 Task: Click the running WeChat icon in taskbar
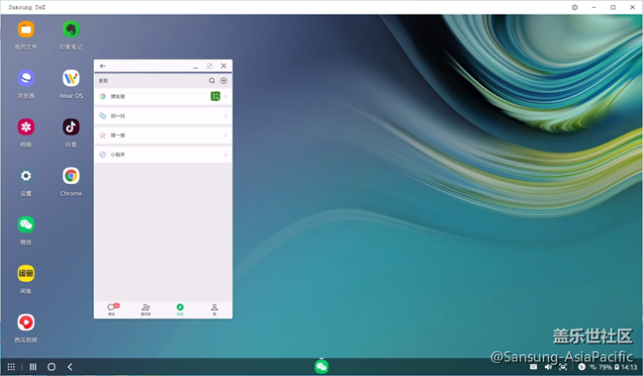321,366
